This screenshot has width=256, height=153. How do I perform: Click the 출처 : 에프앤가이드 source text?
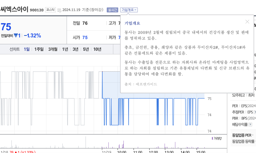(x=141, y=84)
